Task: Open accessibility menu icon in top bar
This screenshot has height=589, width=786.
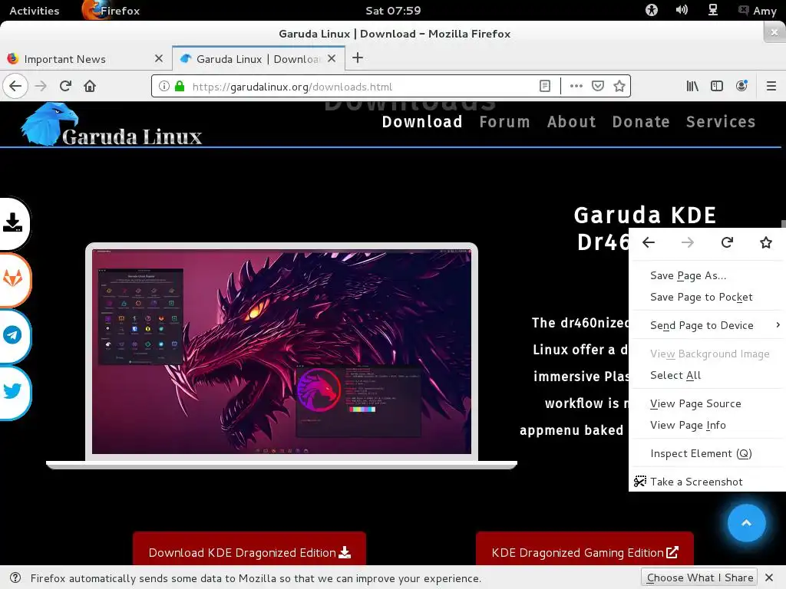Action: click(651, 10)
